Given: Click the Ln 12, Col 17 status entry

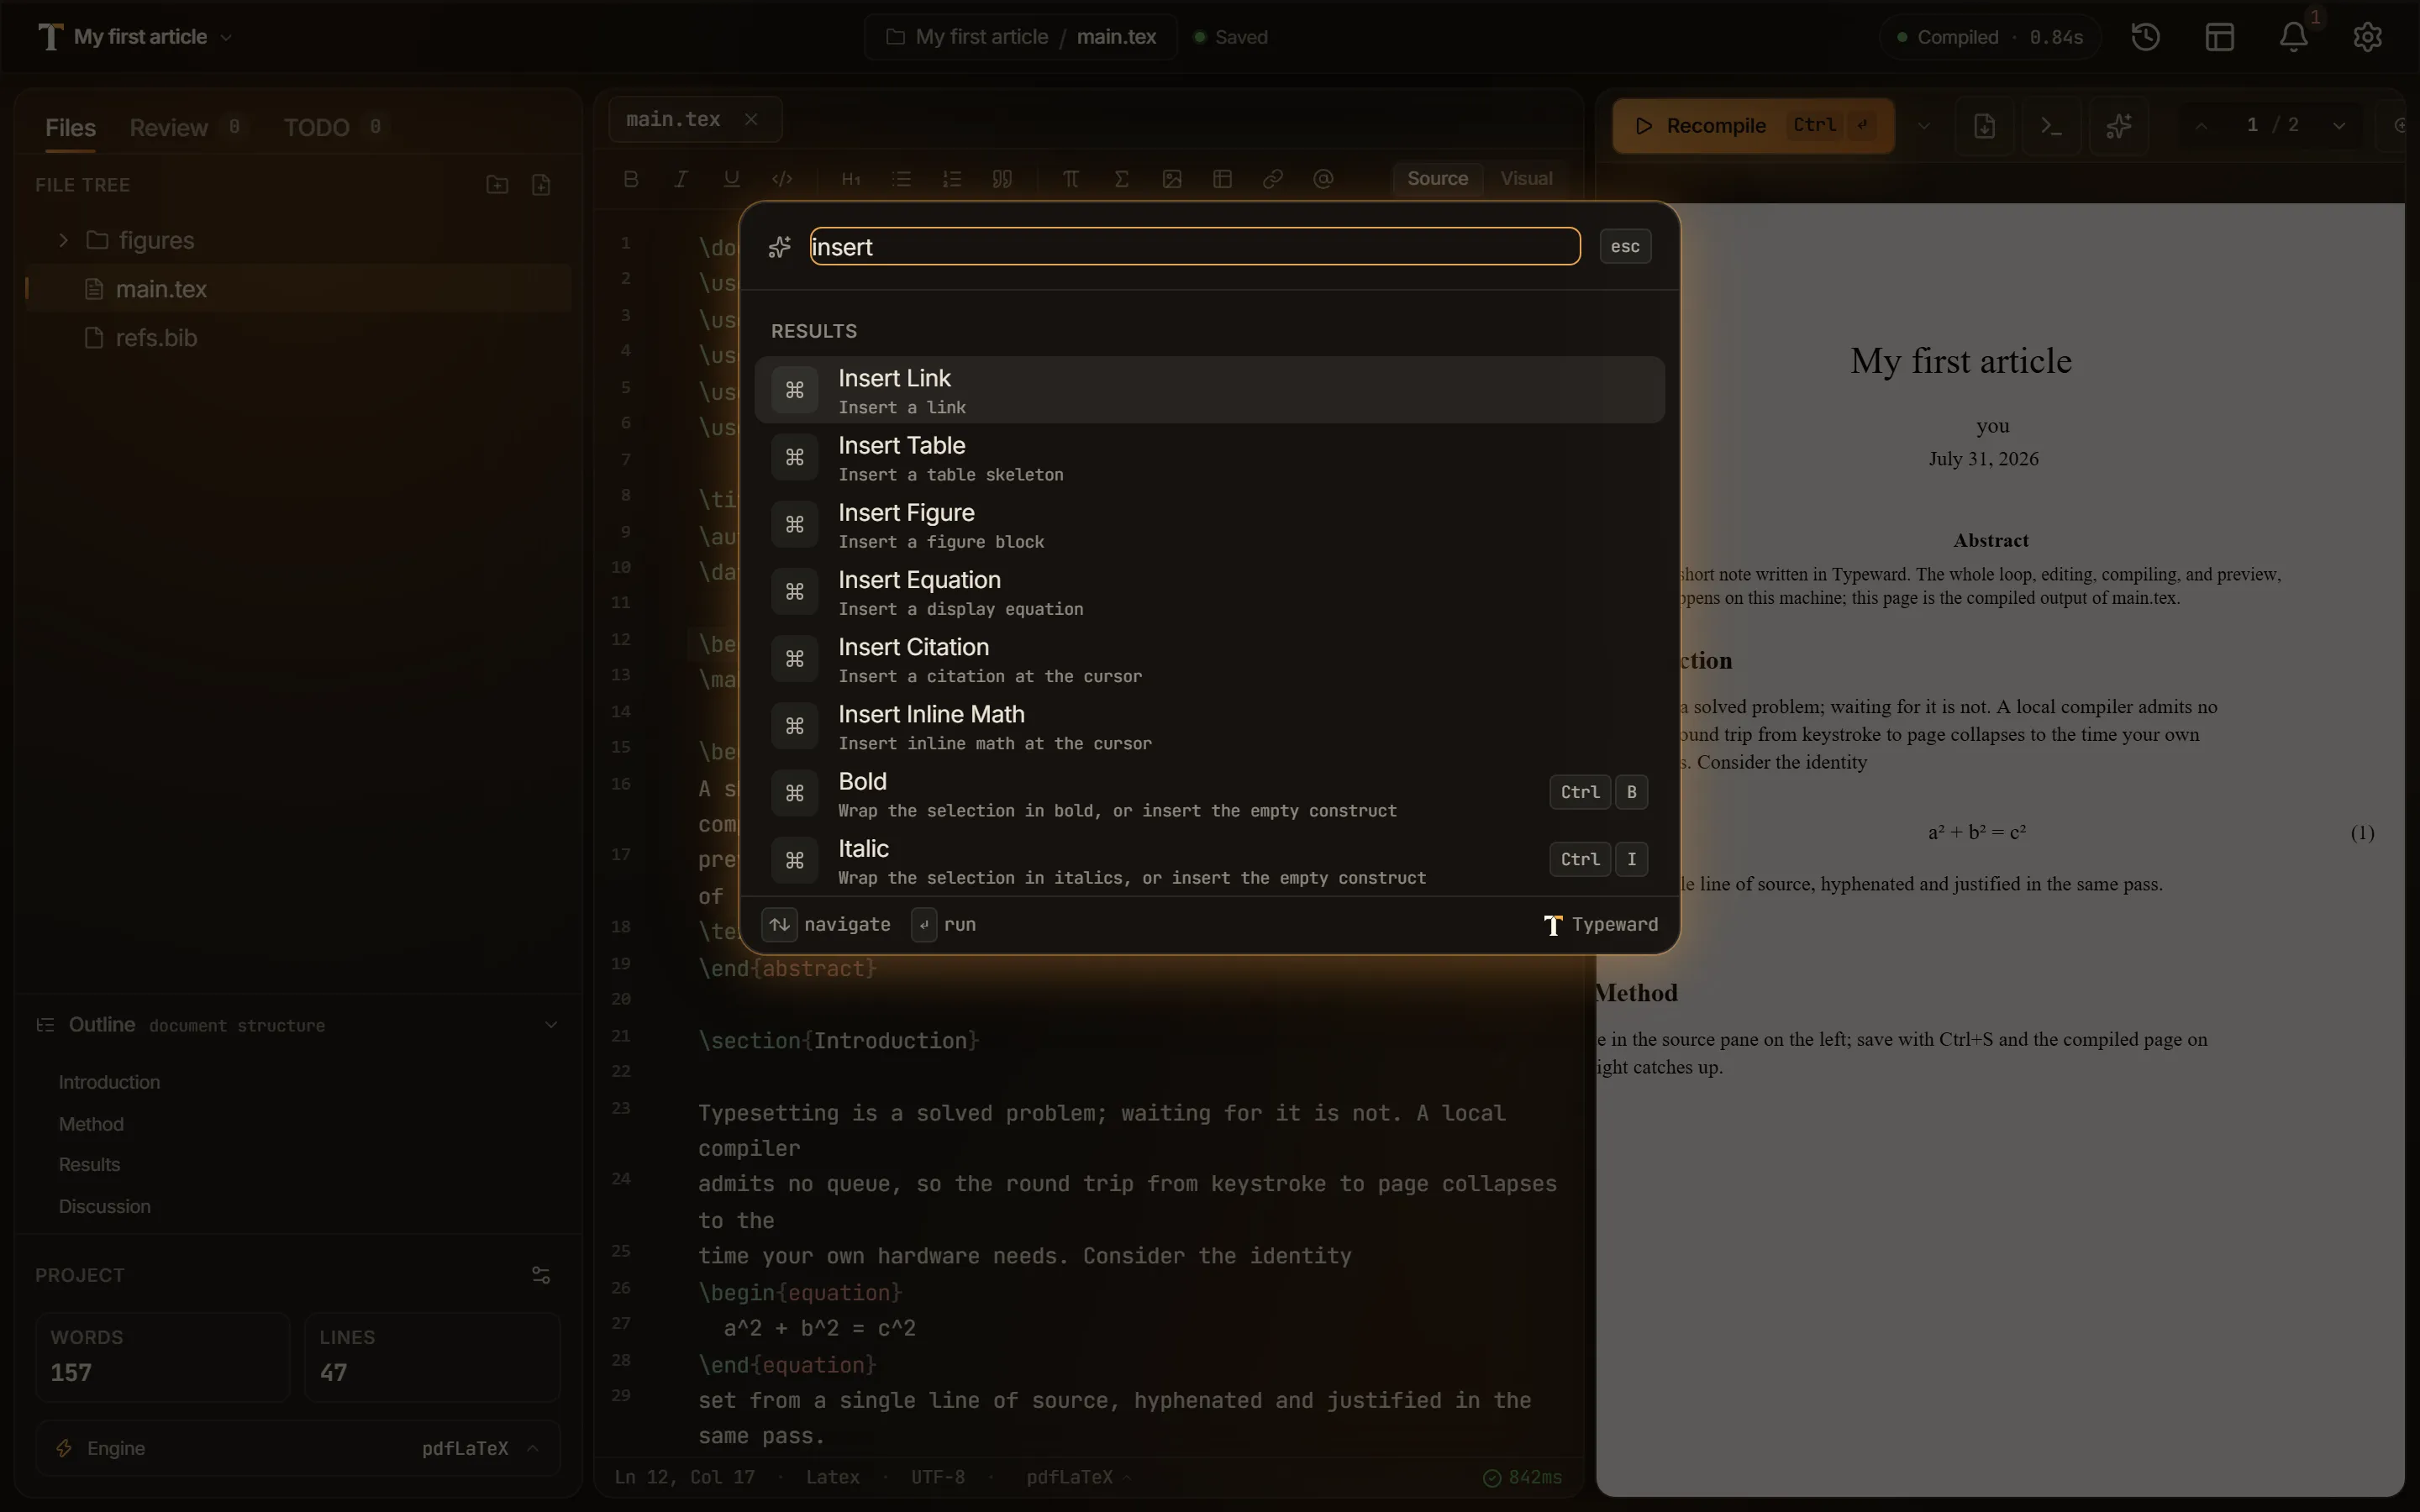Looking at the screenshot, I should (684, 1477).
